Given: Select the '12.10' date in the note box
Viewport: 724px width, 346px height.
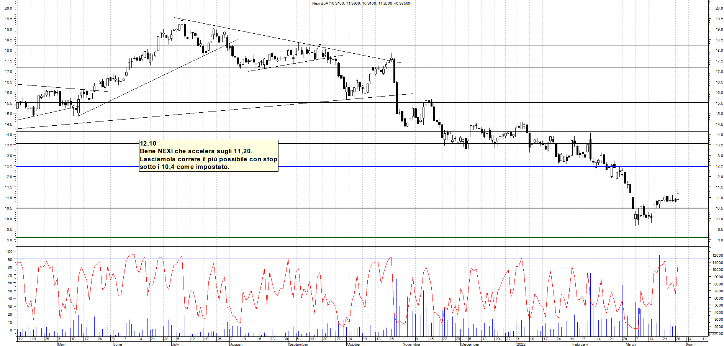Looking at the screenshot, I should point(148,144).
